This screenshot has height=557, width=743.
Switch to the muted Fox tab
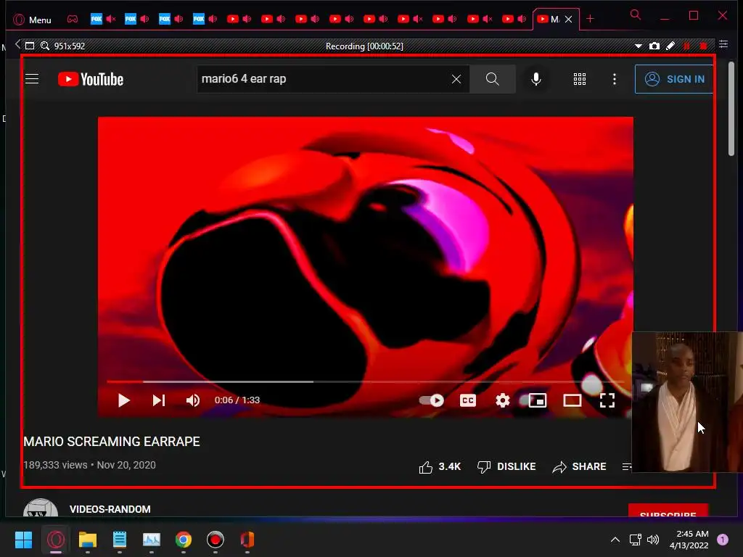[x=103, y=19]
